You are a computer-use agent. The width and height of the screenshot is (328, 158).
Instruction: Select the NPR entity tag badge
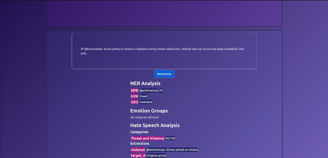pyautogui.click(x=134, y=90)
